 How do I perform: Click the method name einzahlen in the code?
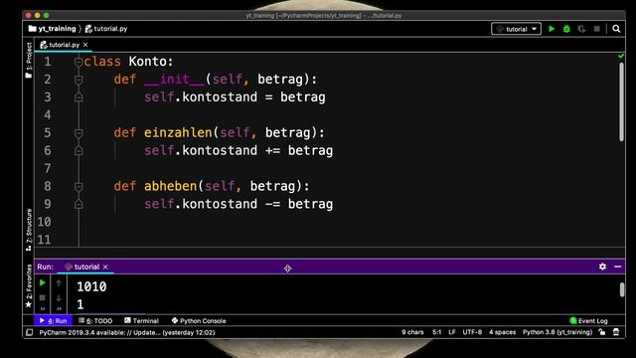tap(178, 132)
